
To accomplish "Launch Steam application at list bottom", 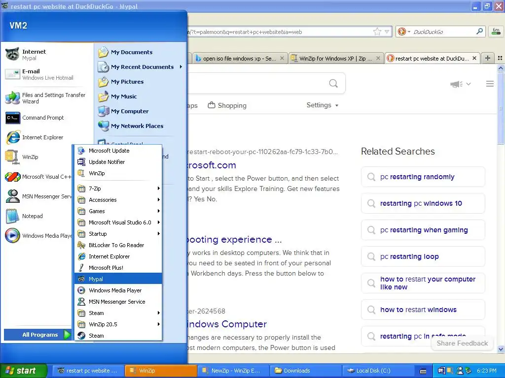I will point(118,336).
